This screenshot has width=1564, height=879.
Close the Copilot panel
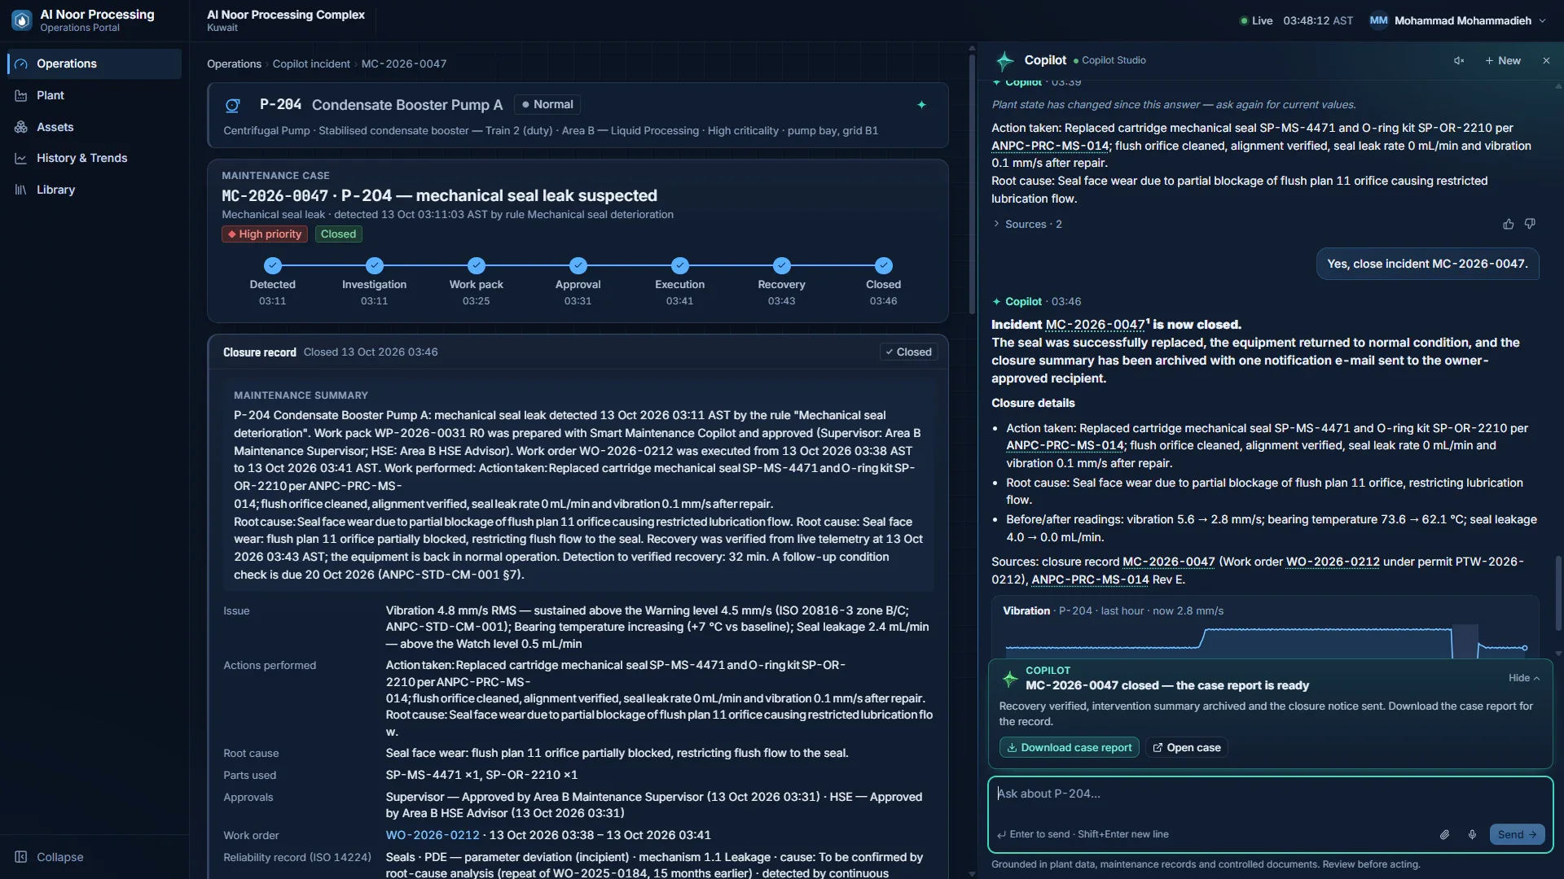pyautogui.click(x=1546, y=61)
